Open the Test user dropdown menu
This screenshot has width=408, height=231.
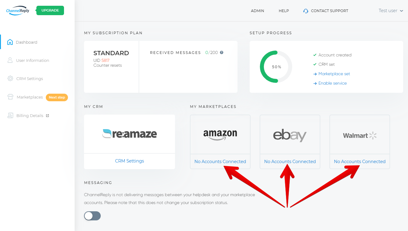tap(391, 11)
